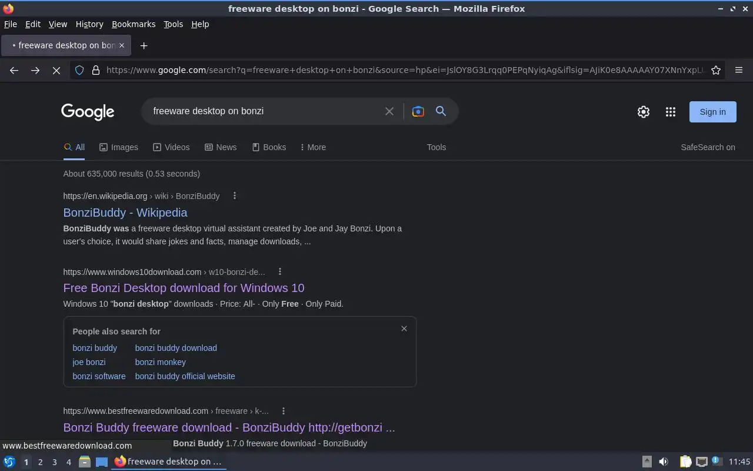Search for bonzi monkey suggestion
The width and height of the screenshot is (753, 471).
(x=160, y=362)
